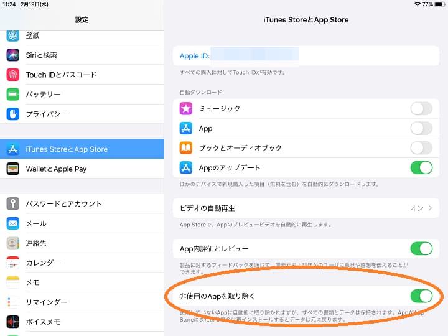
Task: Tap the icon beside Appのアップデート
Action: (x=186, y=168)
